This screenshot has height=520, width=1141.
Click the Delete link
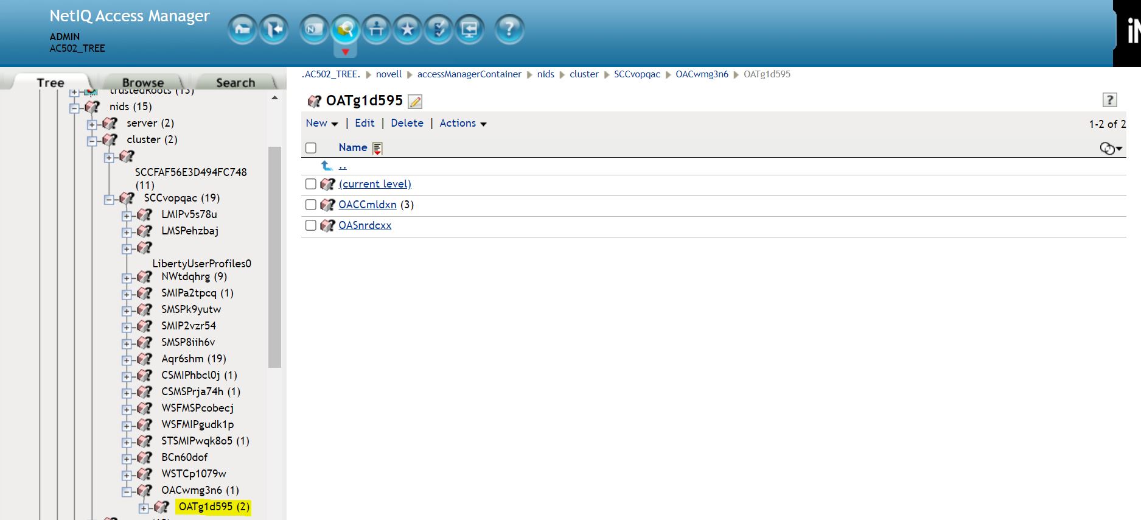click(407, 123)
